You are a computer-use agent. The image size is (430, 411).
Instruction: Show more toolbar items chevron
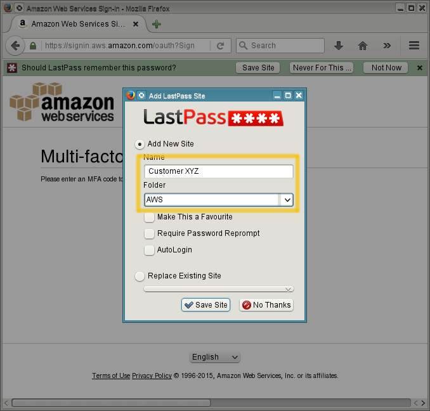click(387, 46)
